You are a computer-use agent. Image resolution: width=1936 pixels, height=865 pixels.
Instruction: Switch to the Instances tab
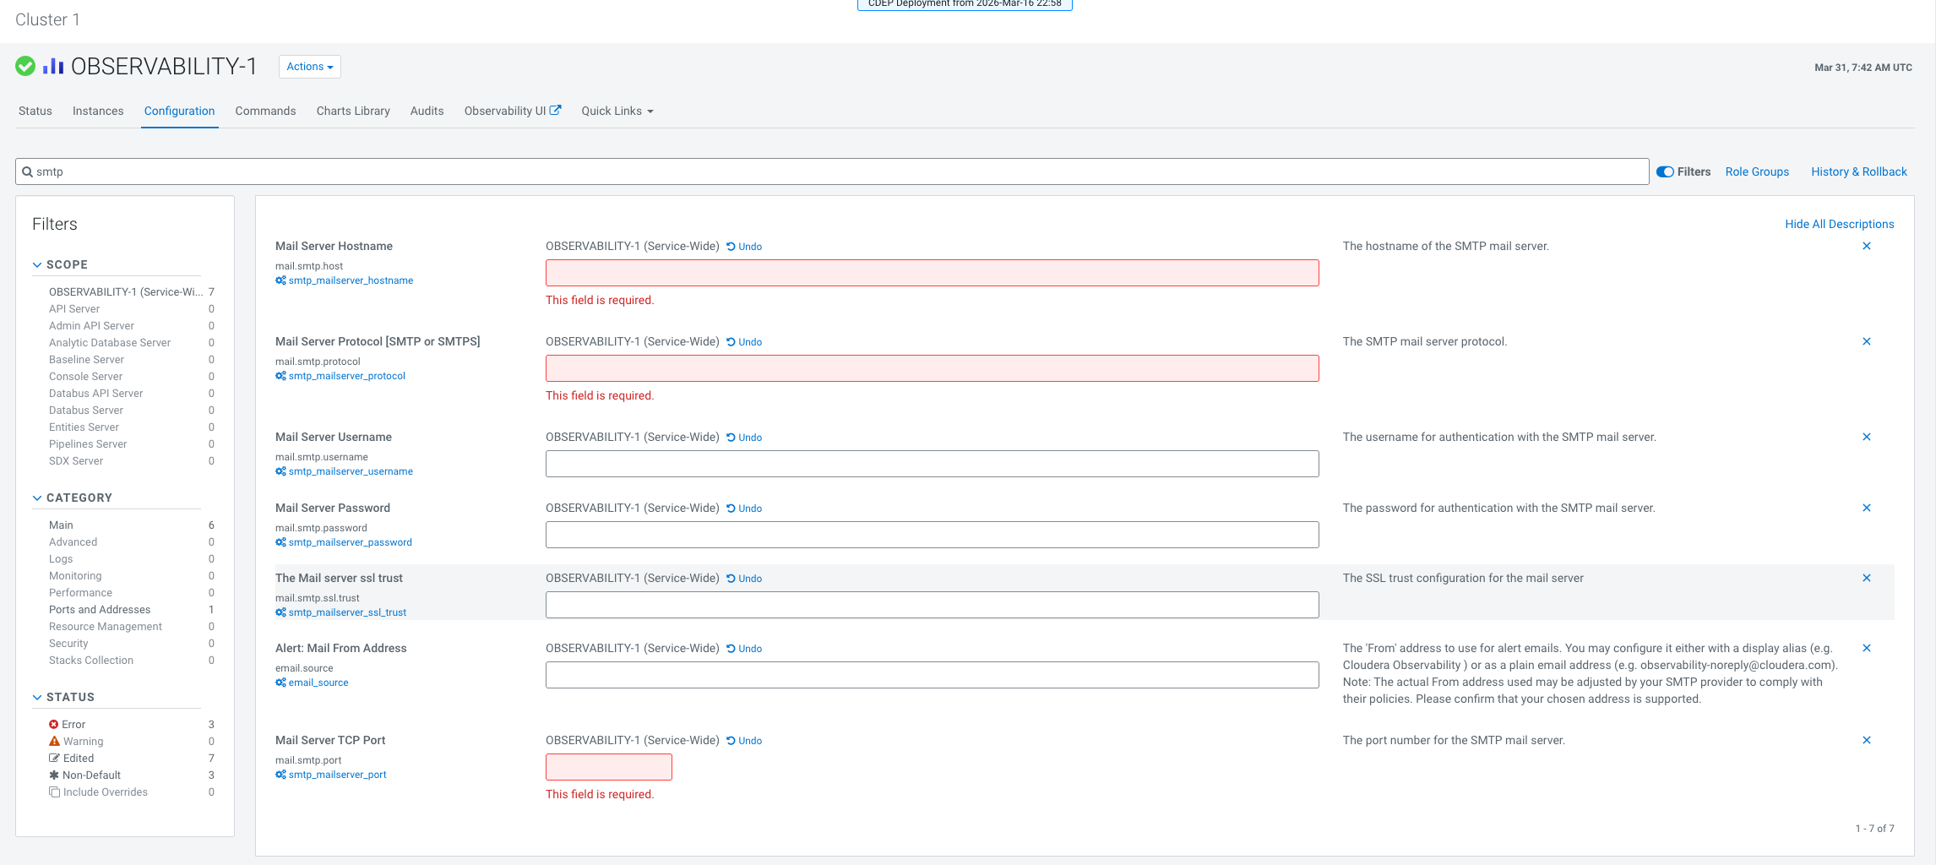pyautogui.click(x=98, y=111)
